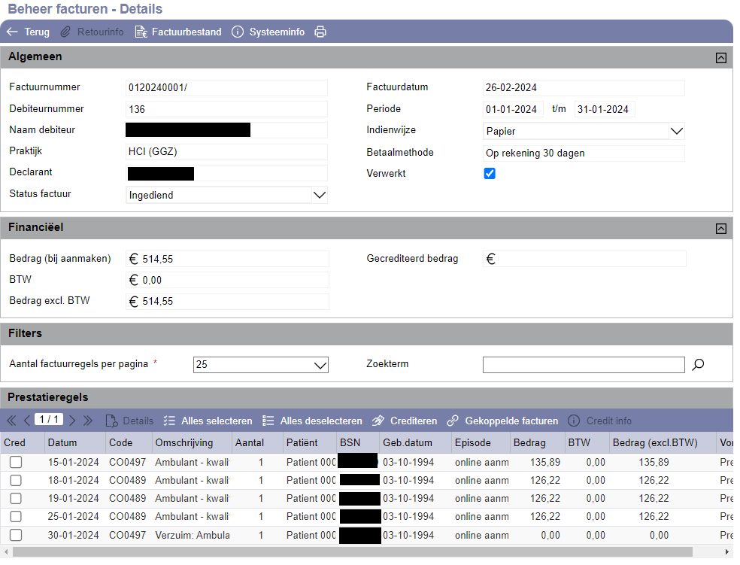Go to the last page of Prestatieregels

[x=88, y=421]
